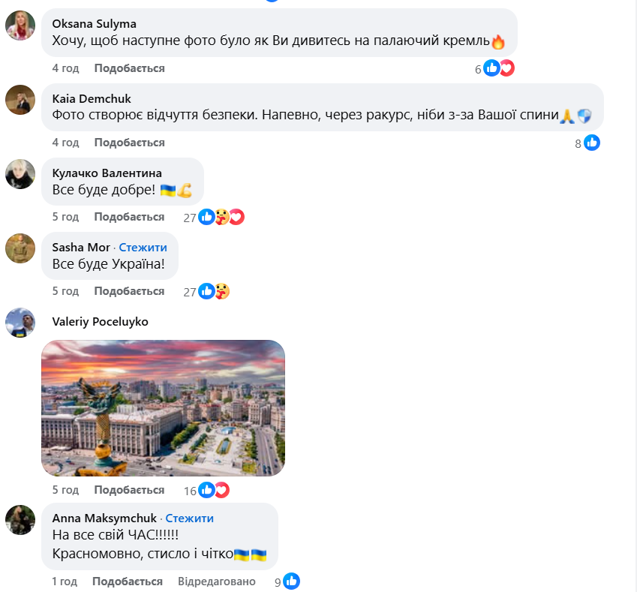Click the like icon under 'Все буде Україна!' comment

205,291
